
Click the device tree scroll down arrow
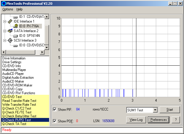click(x=47, y=48)
